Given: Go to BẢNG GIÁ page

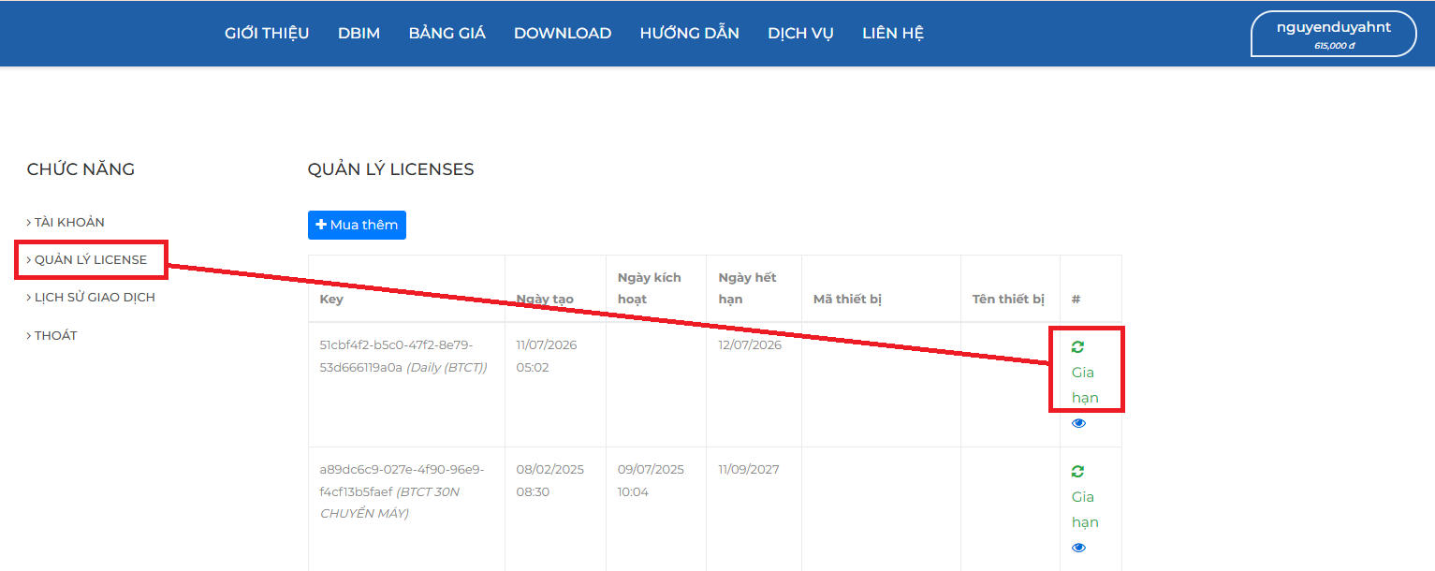Looking at the screenshot, I should point(447,33).
